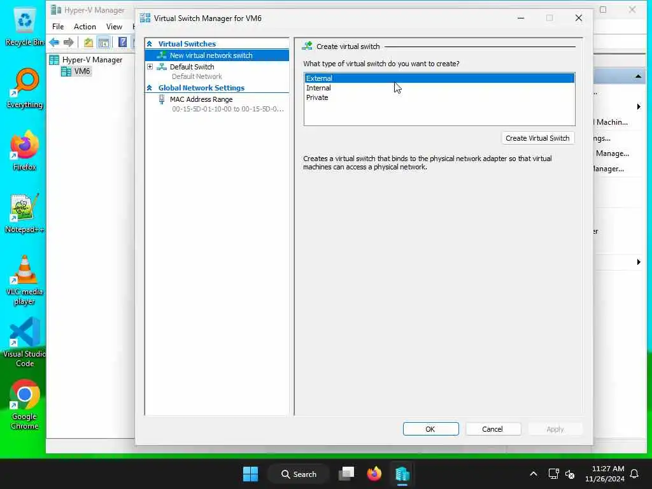
Task: Click the muted volume tray icon
Action: coord(570,474)
